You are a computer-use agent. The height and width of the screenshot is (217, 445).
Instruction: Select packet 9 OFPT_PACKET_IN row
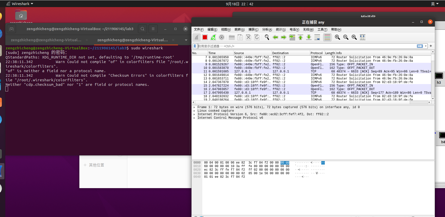pos(311,64)
